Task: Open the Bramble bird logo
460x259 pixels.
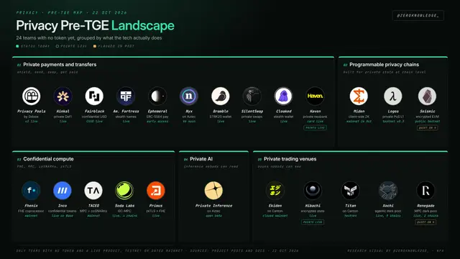Action: (221, 96)
